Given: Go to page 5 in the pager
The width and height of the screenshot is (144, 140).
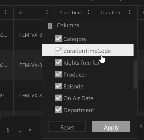Looking at the screenshot, I should coord(8,130).
